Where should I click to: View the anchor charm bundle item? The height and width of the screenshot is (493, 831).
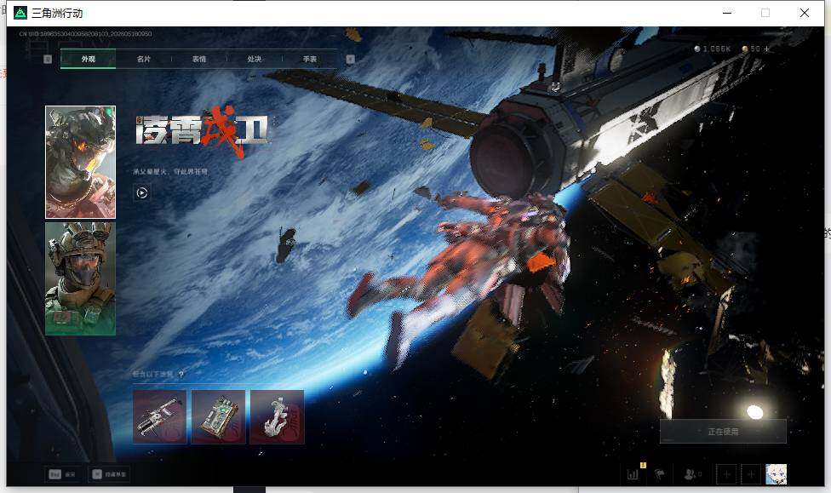[x=278, y=416]
